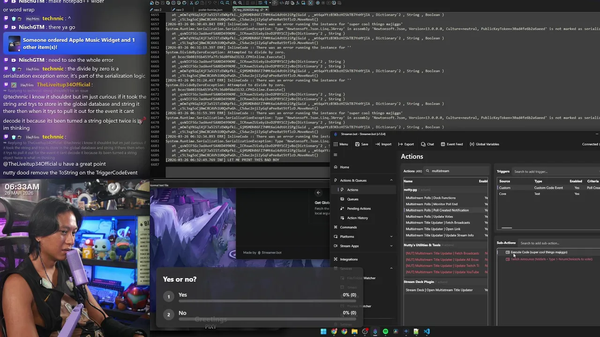
Task: Select Multistream Polls | Monitor Poll End action
Action: point(446,204)
